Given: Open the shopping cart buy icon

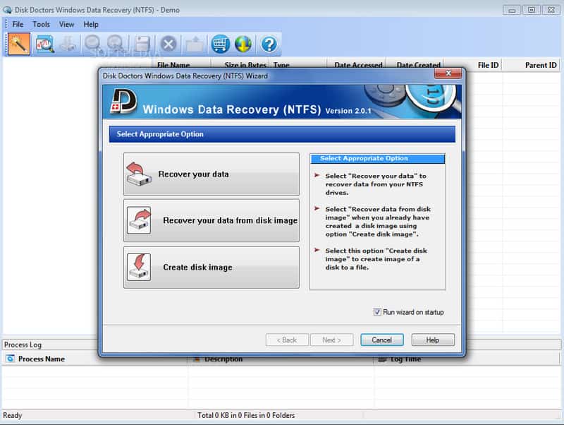Looking at the screenshot, I should (220, 44).
